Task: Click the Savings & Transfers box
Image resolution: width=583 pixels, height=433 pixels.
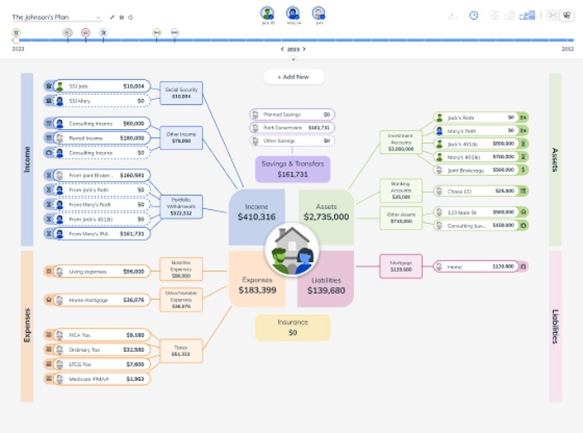Action: pyautogui.click(x=293, y=169)
